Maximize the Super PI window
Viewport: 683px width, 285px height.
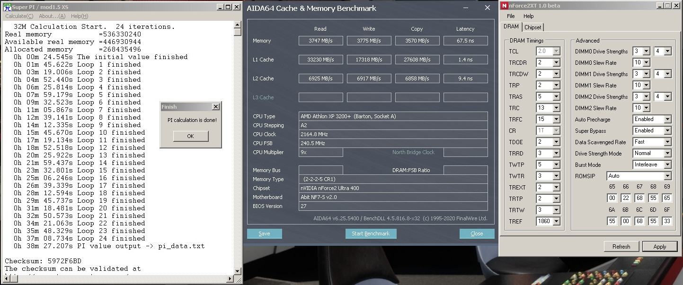coord(228,7)
